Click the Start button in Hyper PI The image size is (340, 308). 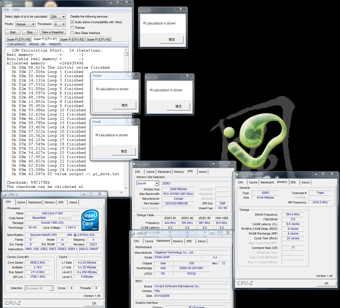click(13, 32)
